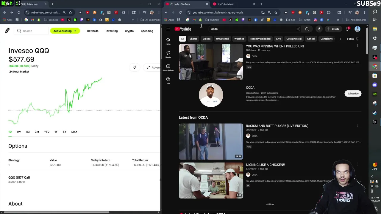Screen dimensions: 381x214
Task: Open Windows search on right taskbar
Action: click(375, 12)
